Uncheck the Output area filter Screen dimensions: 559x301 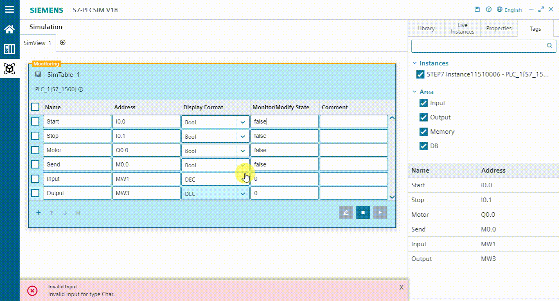click(x=424, y=117)
